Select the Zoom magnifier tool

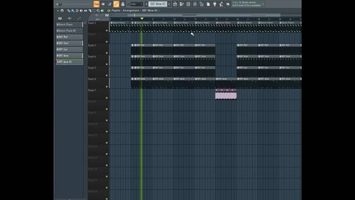pyautogui.click(x=98, y=11)
